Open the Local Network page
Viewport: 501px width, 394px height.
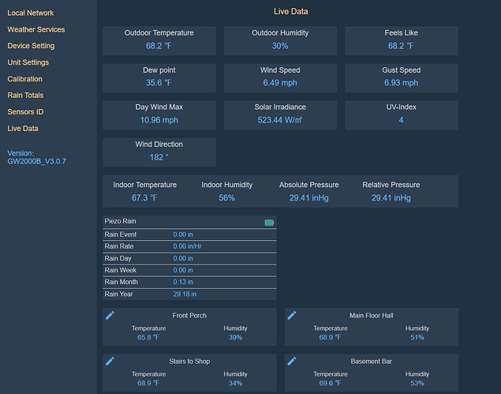(x=31, y=13)
